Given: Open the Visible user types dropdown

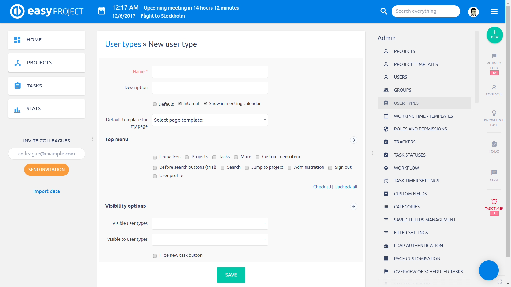Looking at the screenshot, I should tap(210, 223).
